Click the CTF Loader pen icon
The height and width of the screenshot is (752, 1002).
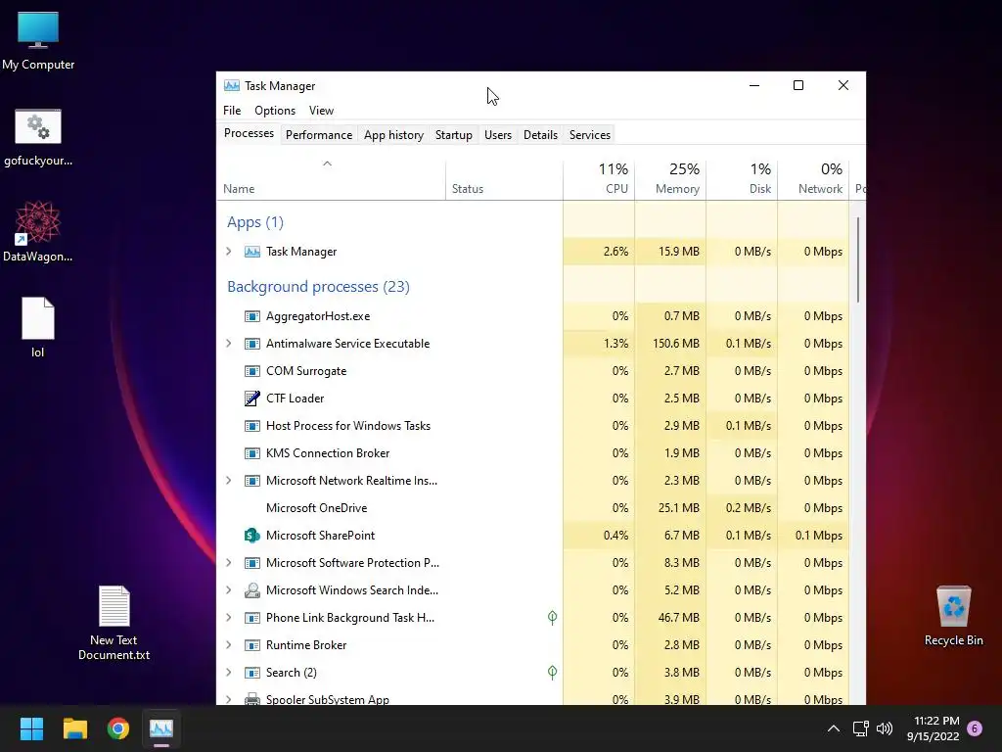click(x=252, y=399)
